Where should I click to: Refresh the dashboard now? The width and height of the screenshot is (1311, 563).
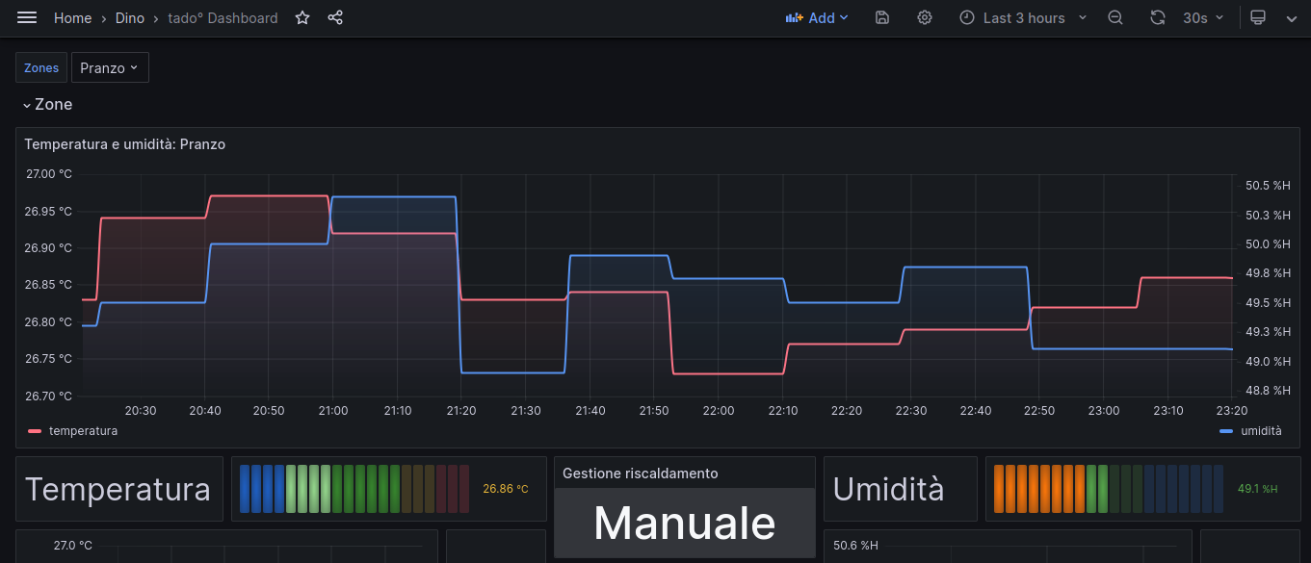[1158, 18]
